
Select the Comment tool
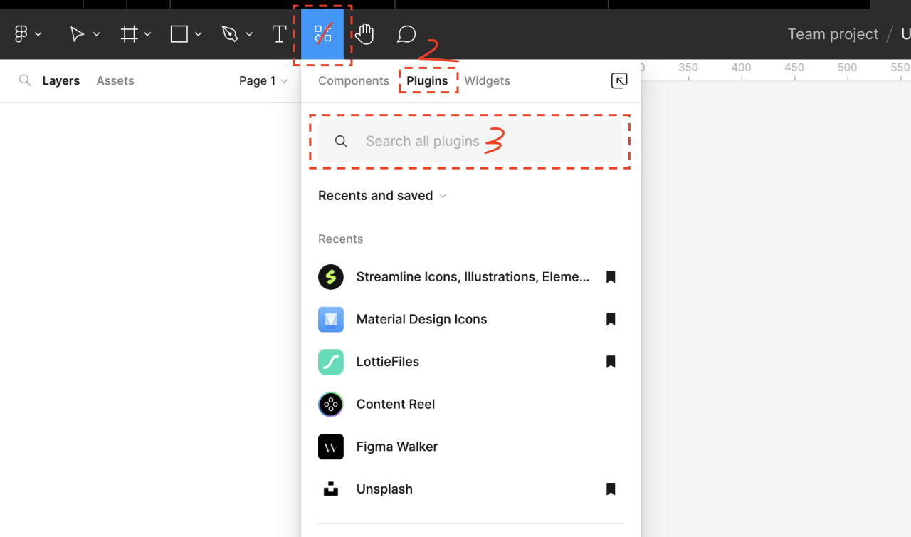(x=406, y=34)
